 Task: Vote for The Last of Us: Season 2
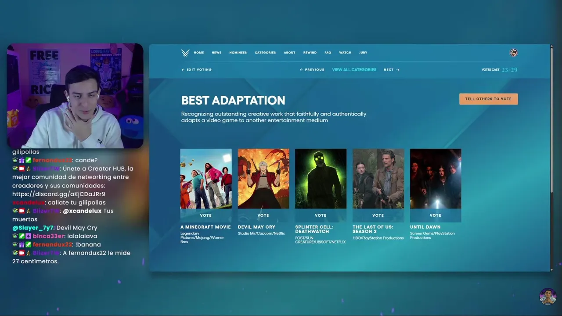tap(378, 215)
